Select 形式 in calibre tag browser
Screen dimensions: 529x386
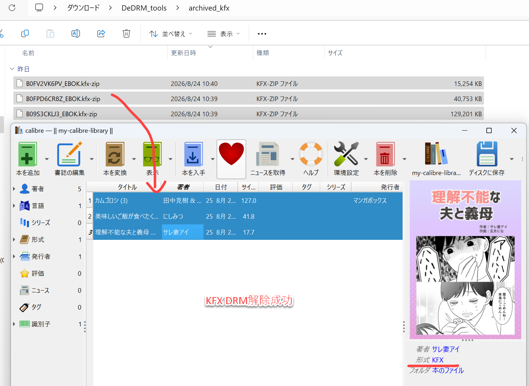click(38, 239)
